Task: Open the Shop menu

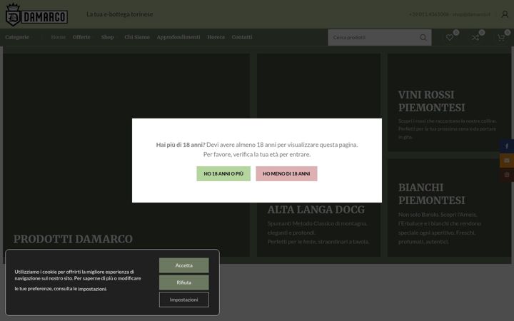Action: (109, 37)
